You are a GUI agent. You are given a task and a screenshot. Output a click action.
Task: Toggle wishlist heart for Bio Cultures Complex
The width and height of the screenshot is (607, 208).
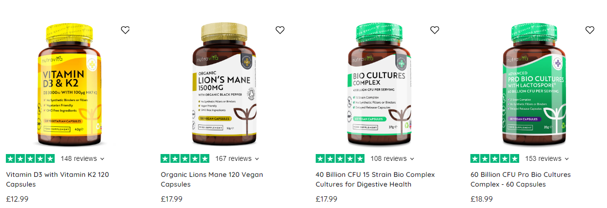[435, 30]
